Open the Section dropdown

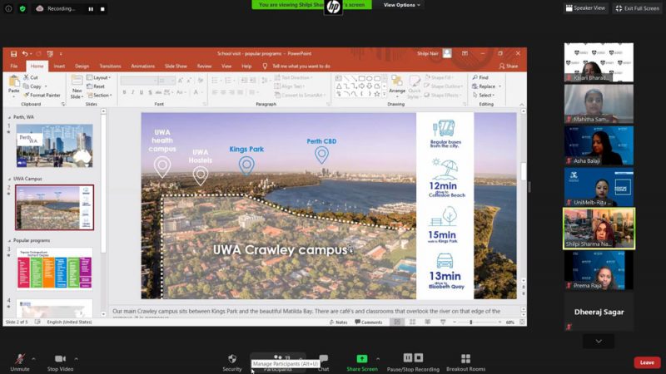pos(99,95)
